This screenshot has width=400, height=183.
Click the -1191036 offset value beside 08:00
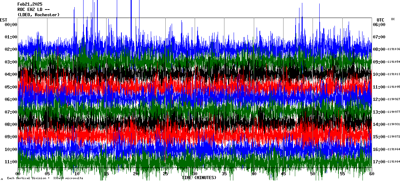393,49
